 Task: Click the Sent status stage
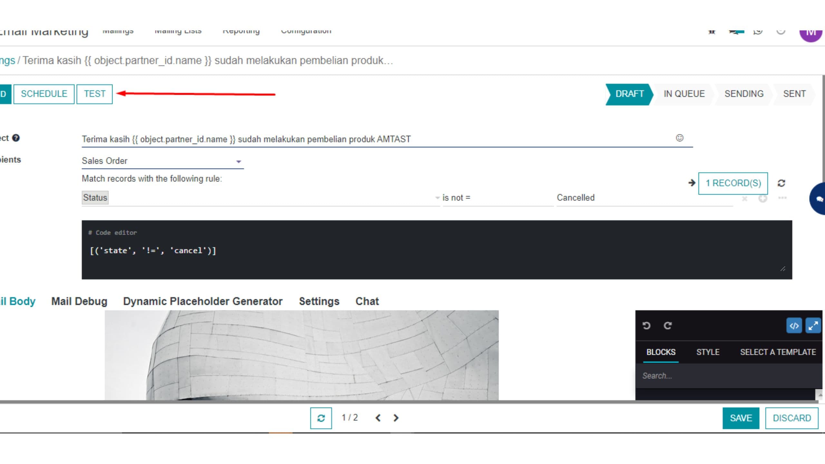point(794,94)
